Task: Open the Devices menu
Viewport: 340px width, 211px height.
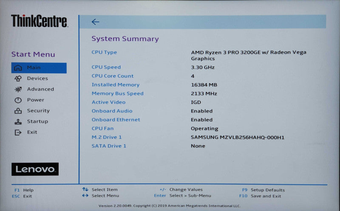Action: (x=37, y=79)
